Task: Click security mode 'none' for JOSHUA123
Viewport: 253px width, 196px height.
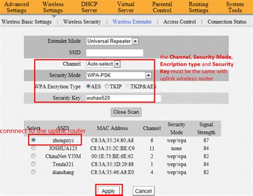Action: (176, 148)
